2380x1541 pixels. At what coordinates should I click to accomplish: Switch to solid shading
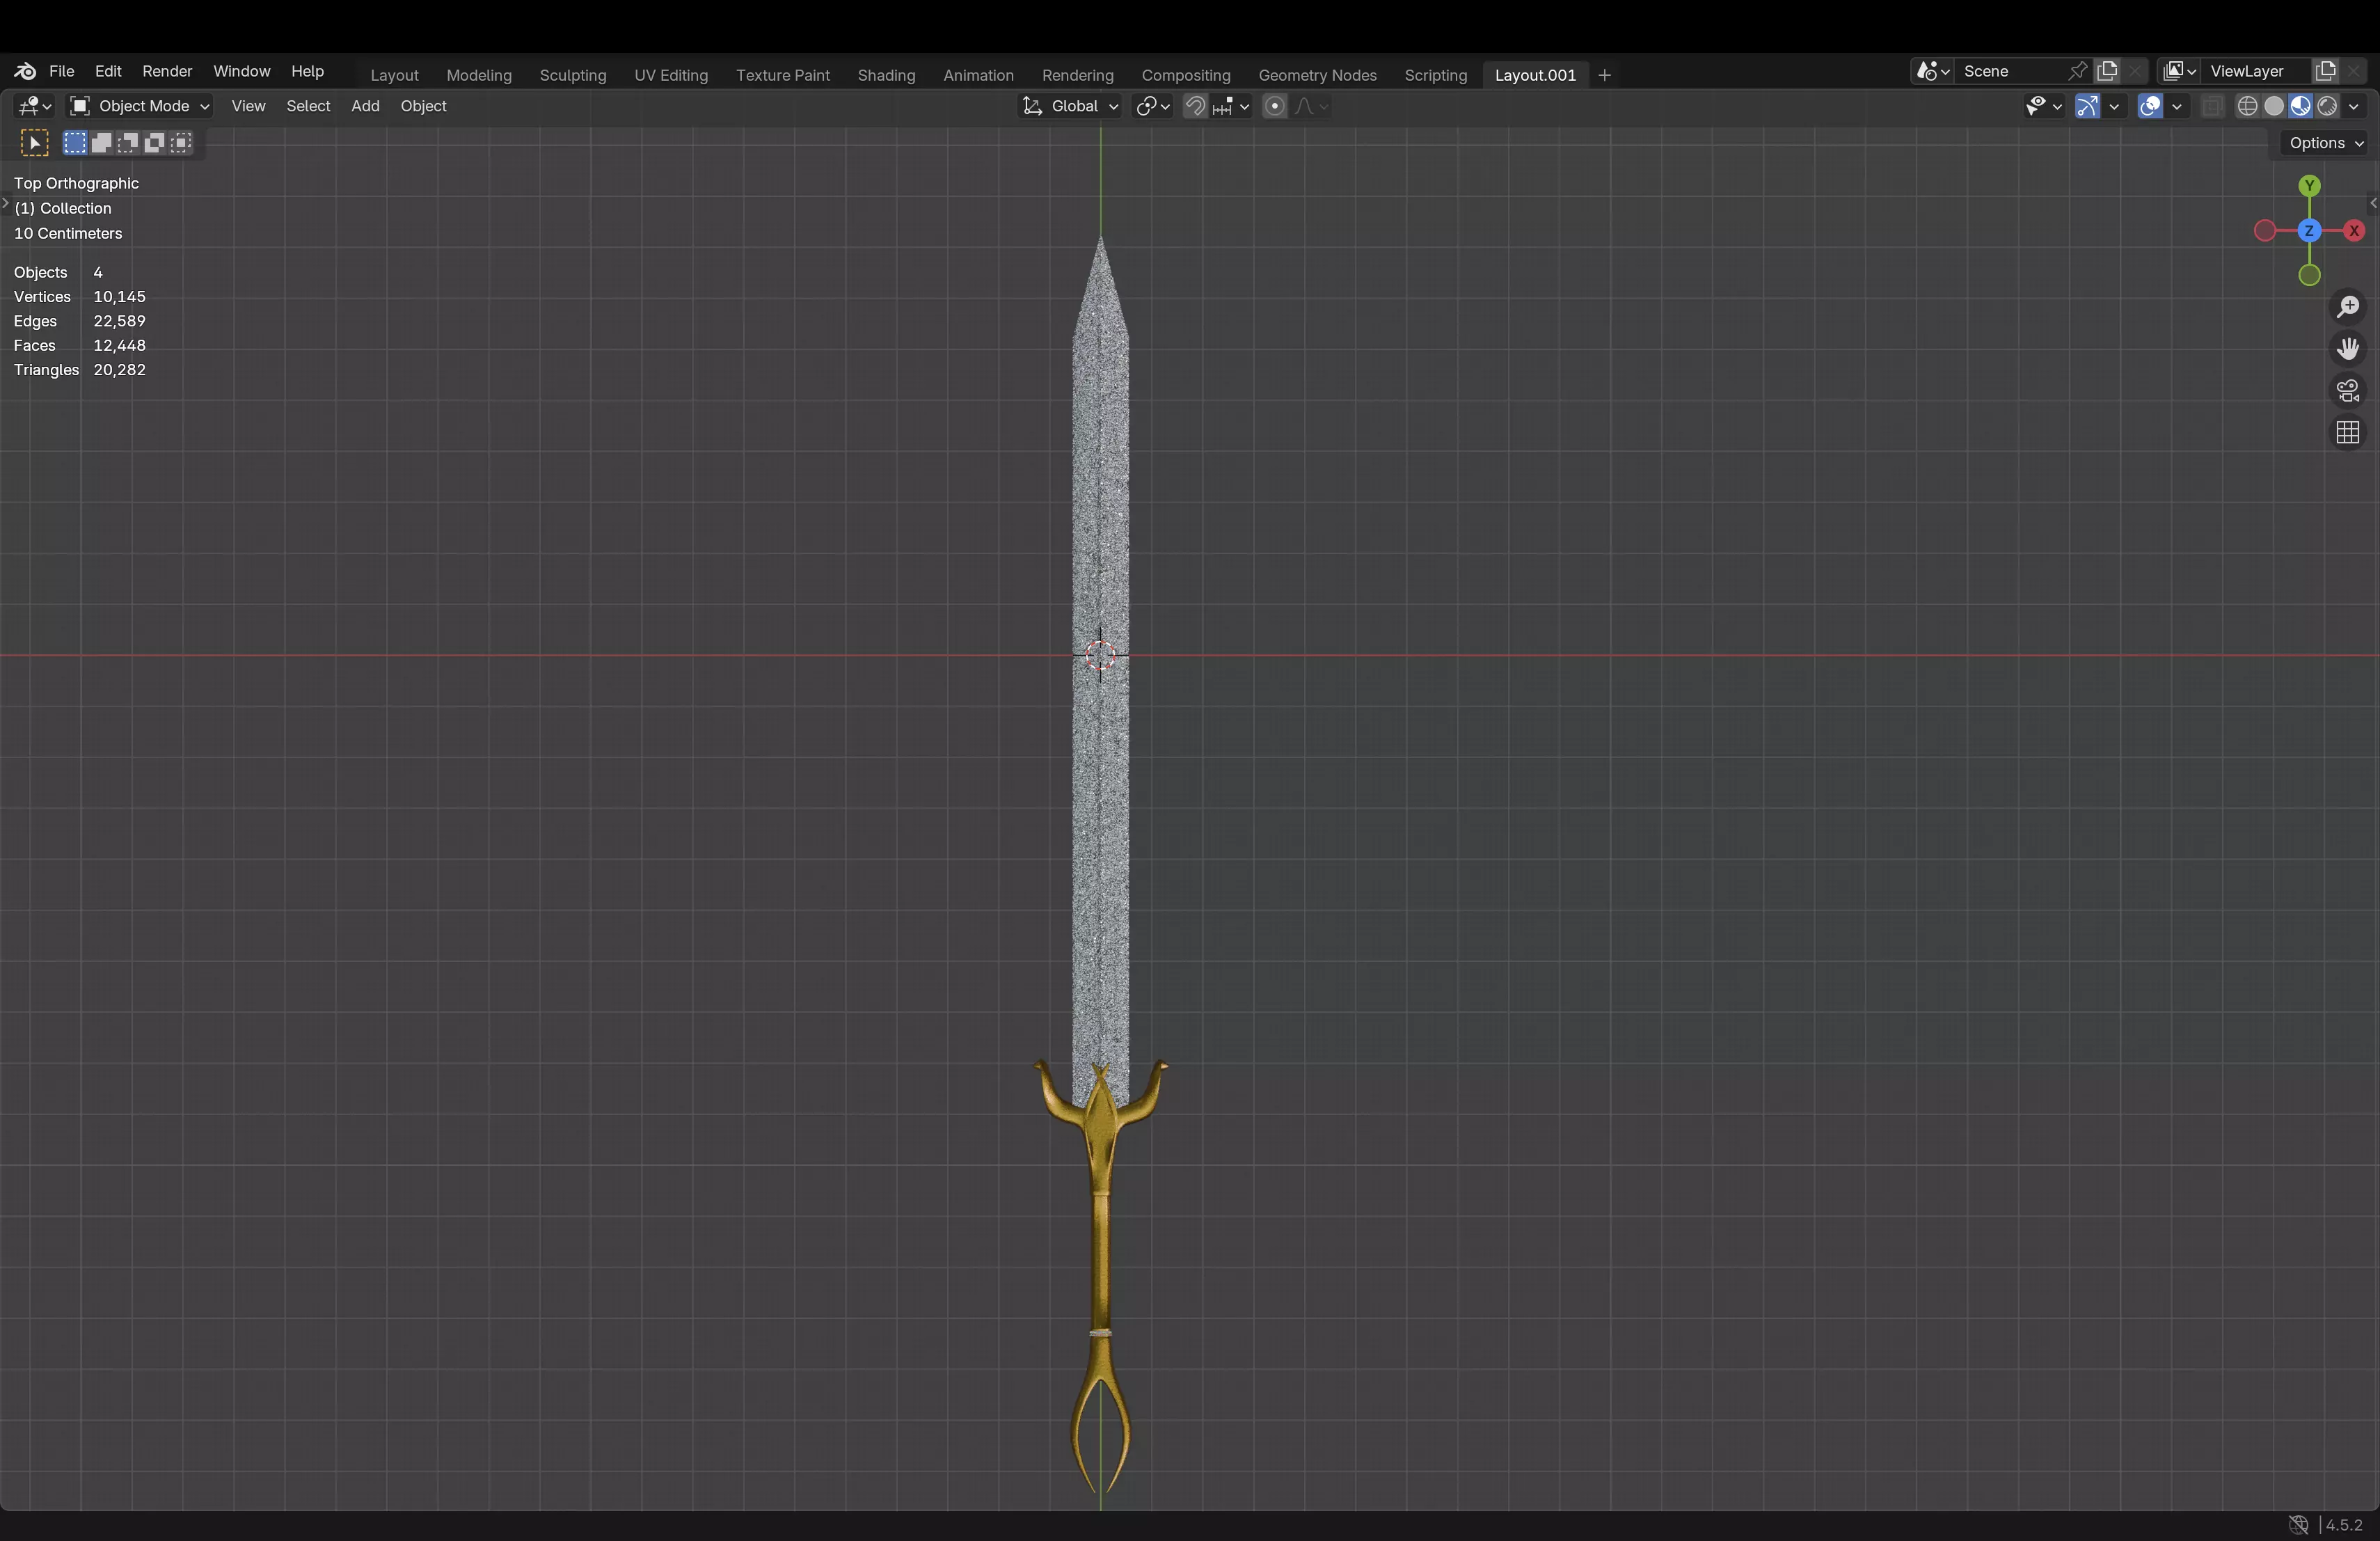[x=2274, y=106]
